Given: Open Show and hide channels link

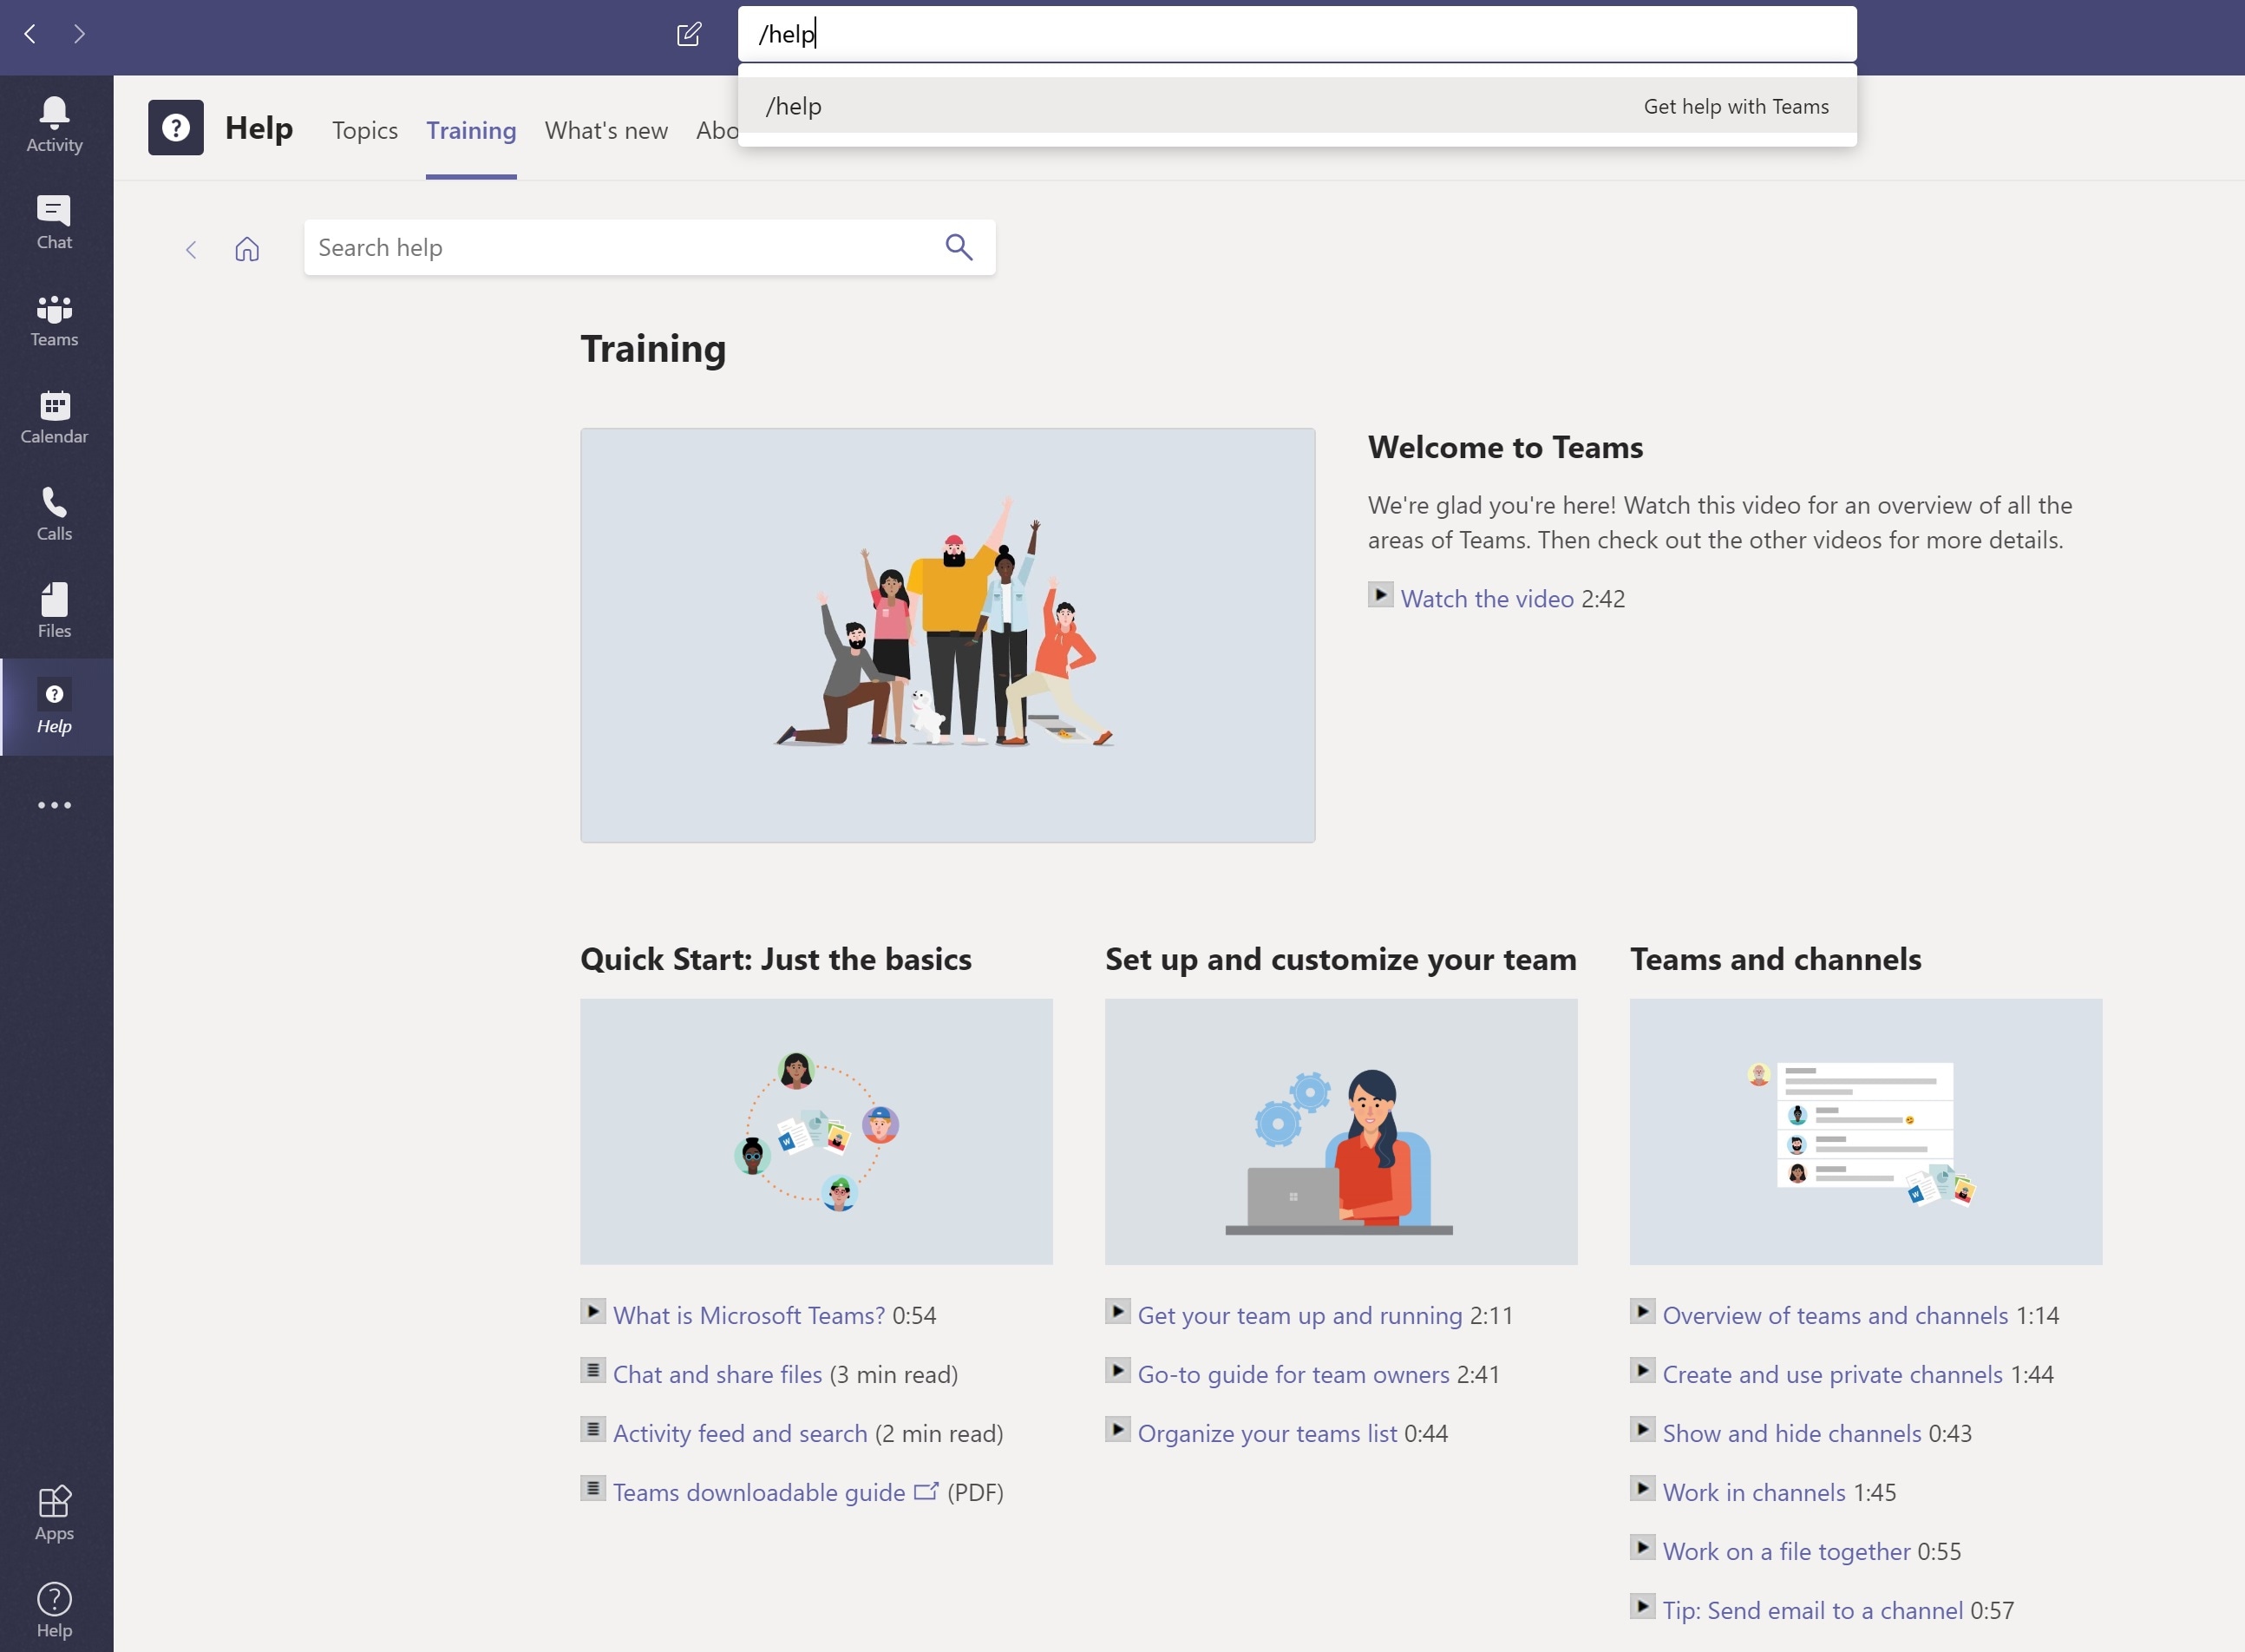Looking at the screenshot, I should (1792, 1433).
